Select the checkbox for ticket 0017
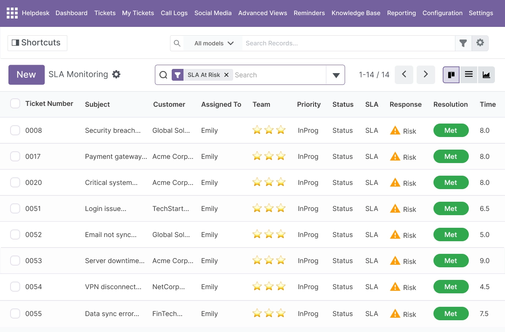The height and width of the screenshot is (332, 505). coord(15,156)
